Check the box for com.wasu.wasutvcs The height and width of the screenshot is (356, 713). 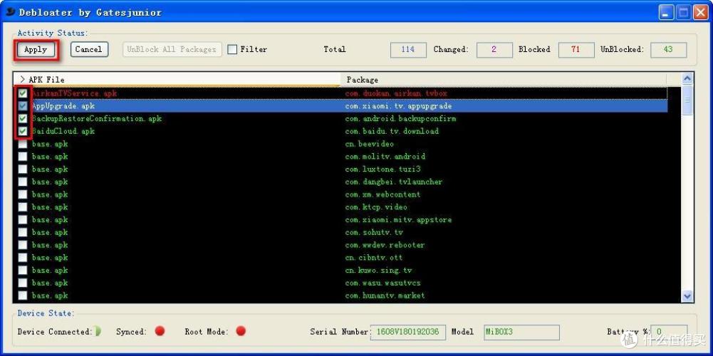23,283
